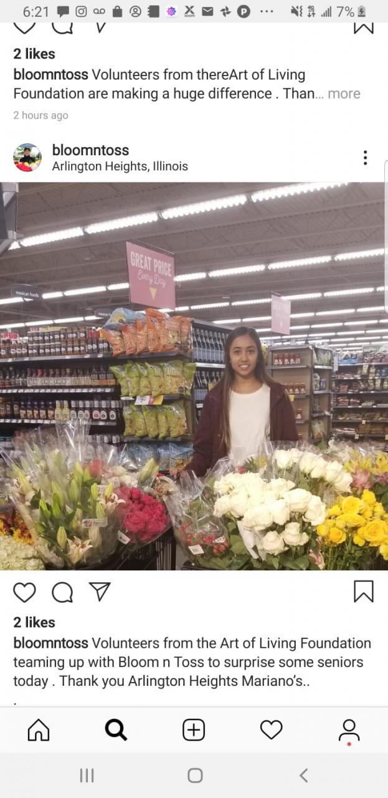Open your Profile tab
The image size is (388, 798).
click(x=349, y=731)
